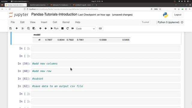Click second empty cell above #add new columns
The height and width of the screenshot is (108, 192).
(106, 56)
